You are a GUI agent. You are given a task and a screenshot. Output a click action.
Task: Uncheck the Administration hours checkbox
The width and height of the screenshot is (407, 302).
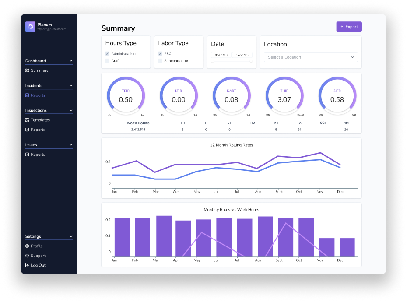(x=107, y=54)
